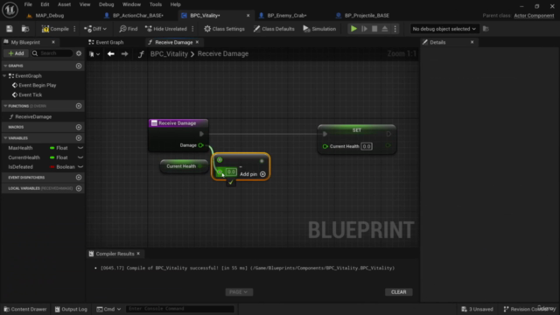The height and width of the screenshot is (315, 560).
Task: Open My Blueprint view options gear
Action: pos(79,53)
